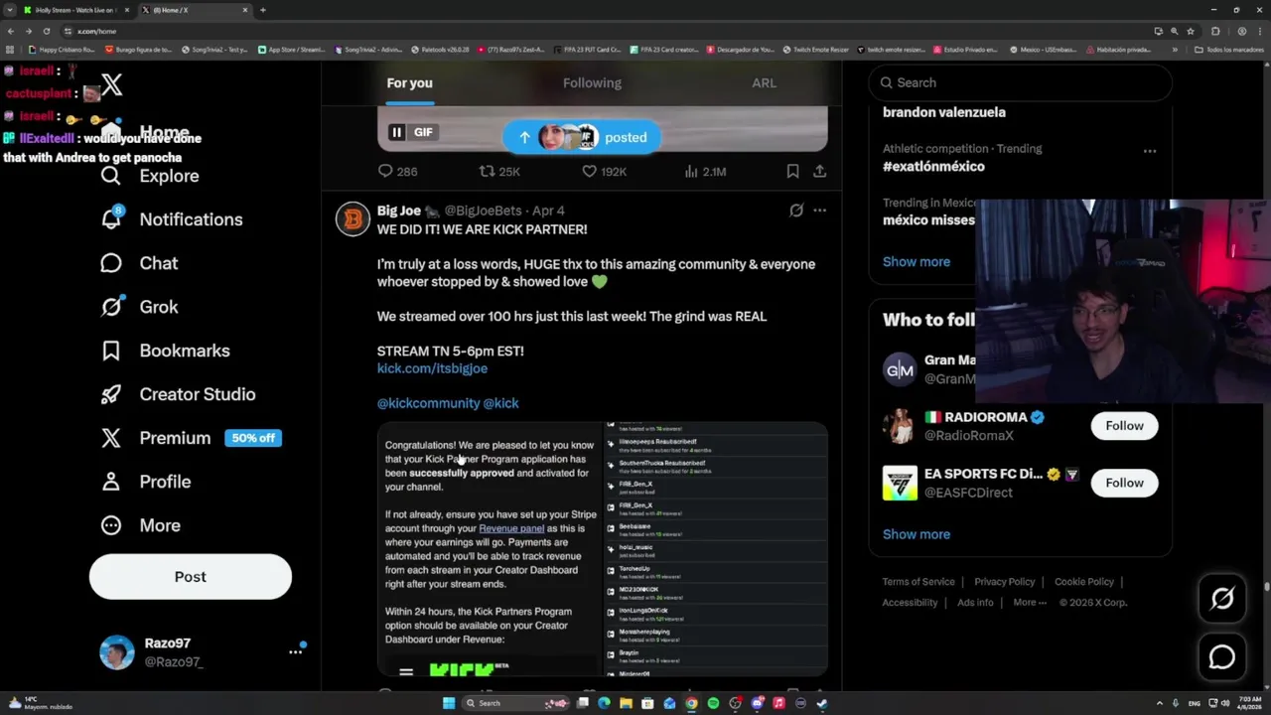The image size is (1271, 715).
Task: Open Razo97 profile avatar
Action: coord(117,652)
